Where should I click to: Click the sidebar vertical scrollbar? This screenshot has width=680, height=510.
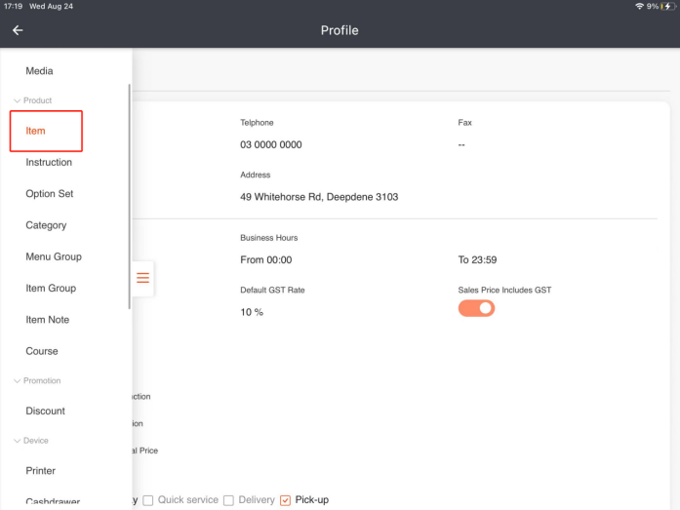coord(129,196)
